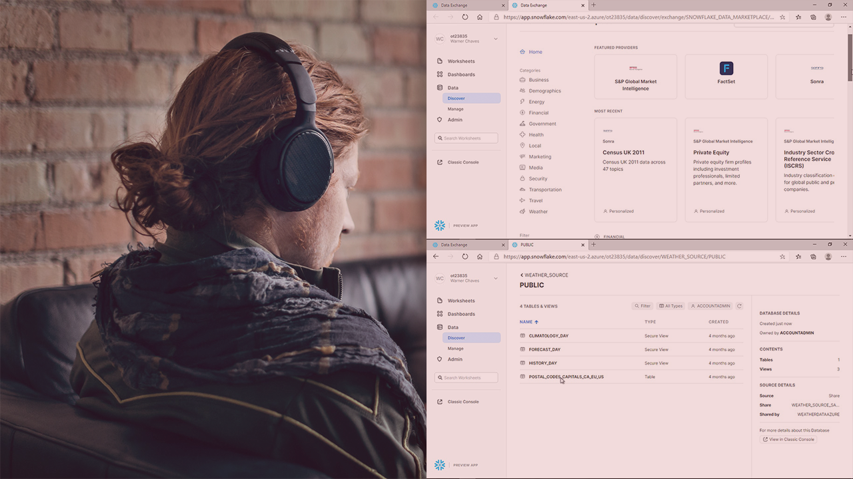The height and width of the screenshot is (479, 853).
Task: Switch to Data Exchange tab in PUBLIC window
Action: [x=466, y=245]
